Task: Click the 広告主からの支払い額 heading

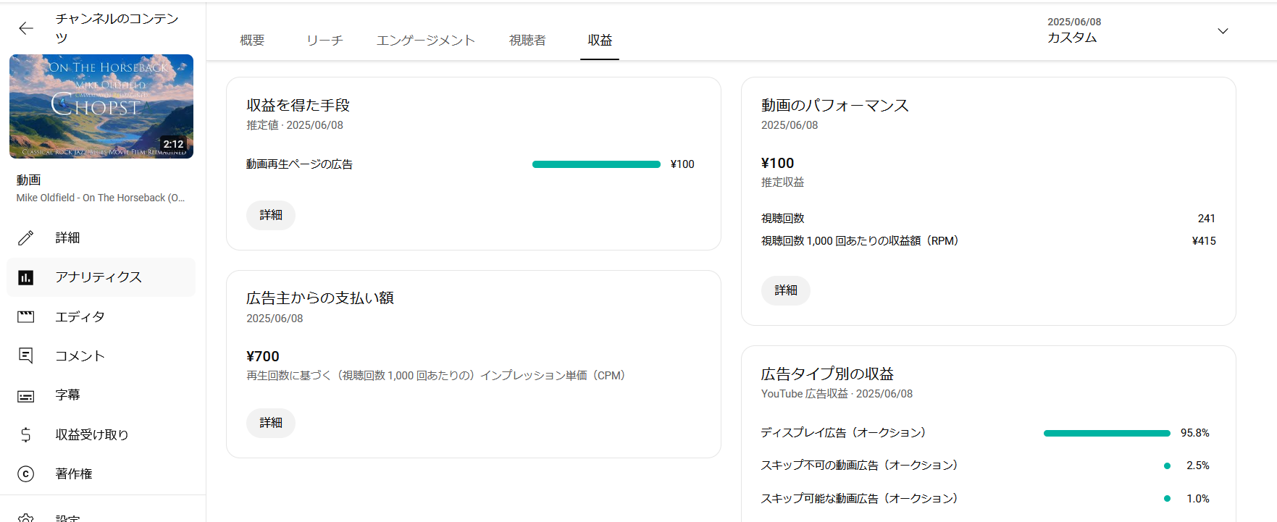Action: point(320,298)
